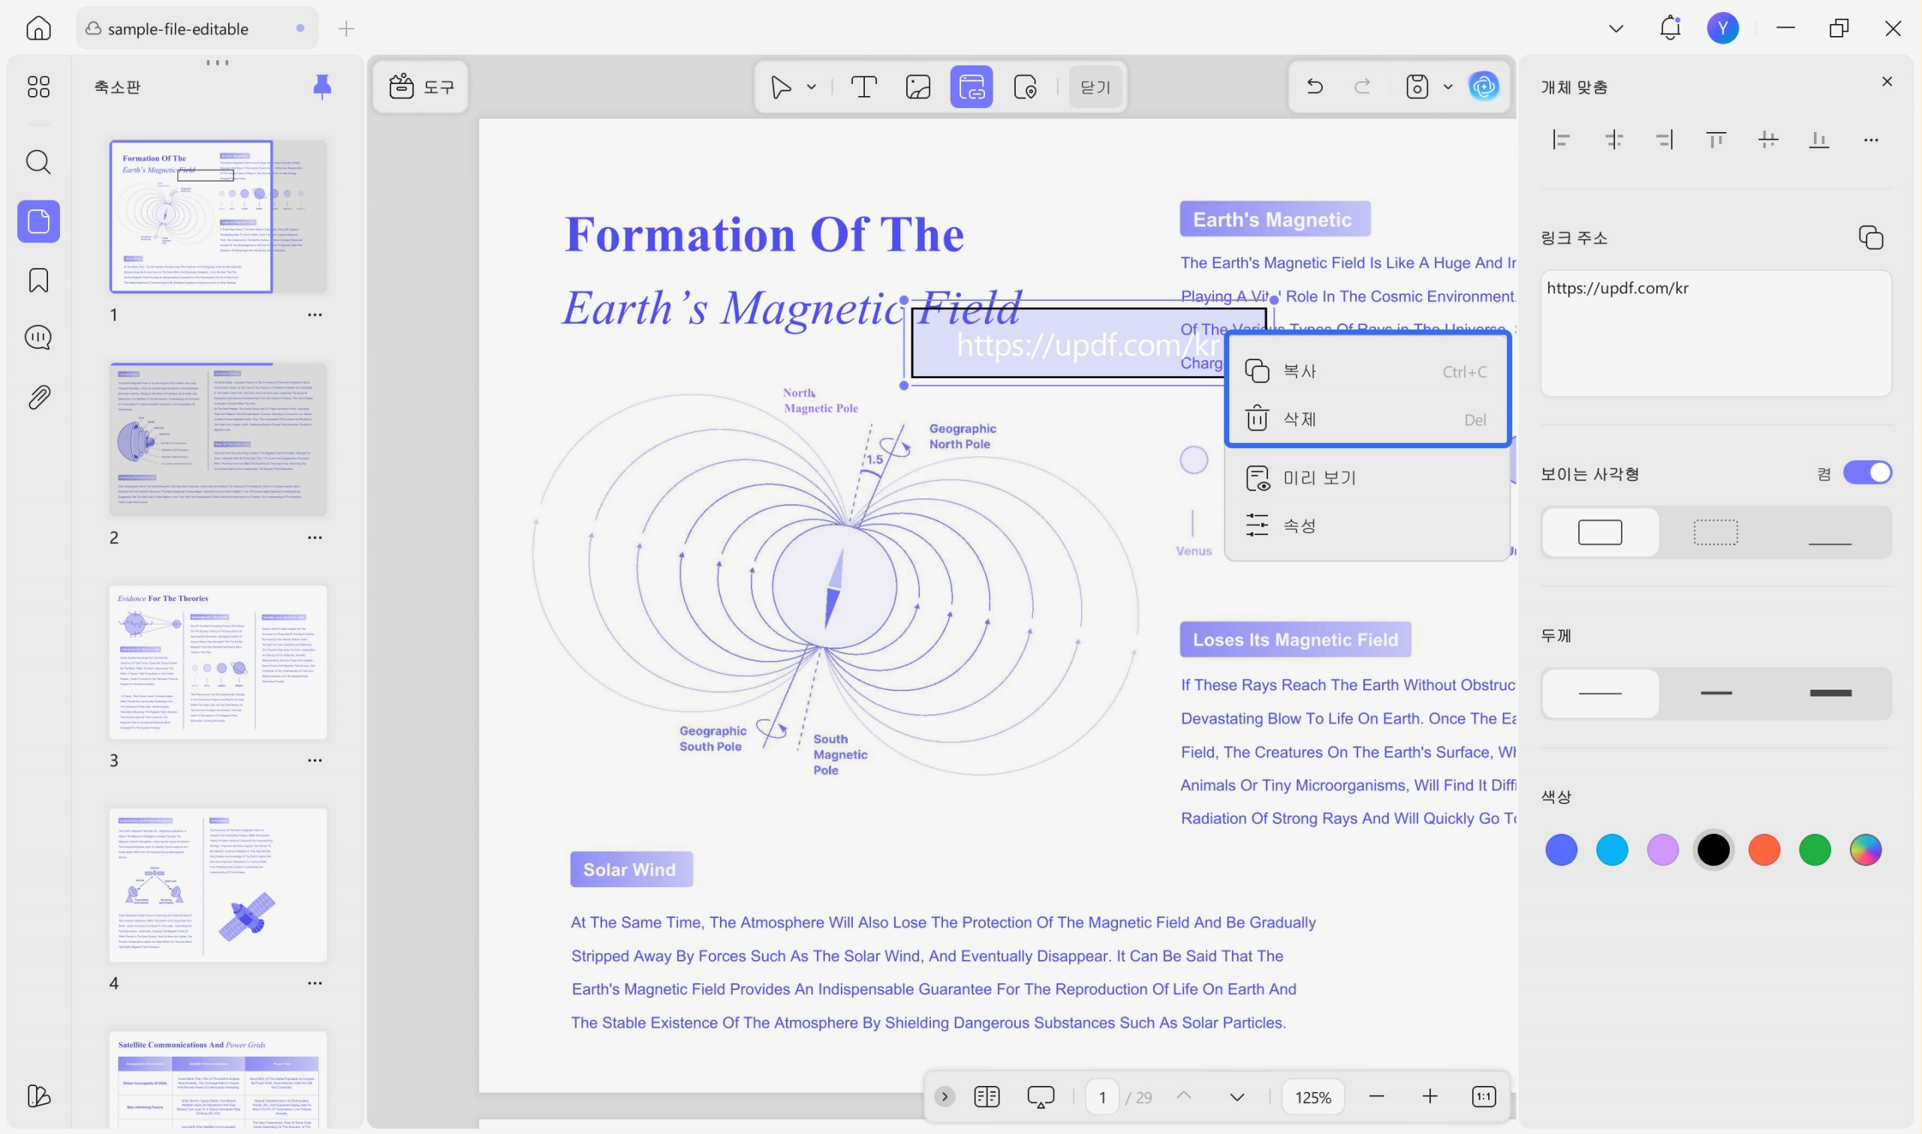Select the image edit tool
Viewport: 1922px width, 1134px height.
(x=917, y=87)
